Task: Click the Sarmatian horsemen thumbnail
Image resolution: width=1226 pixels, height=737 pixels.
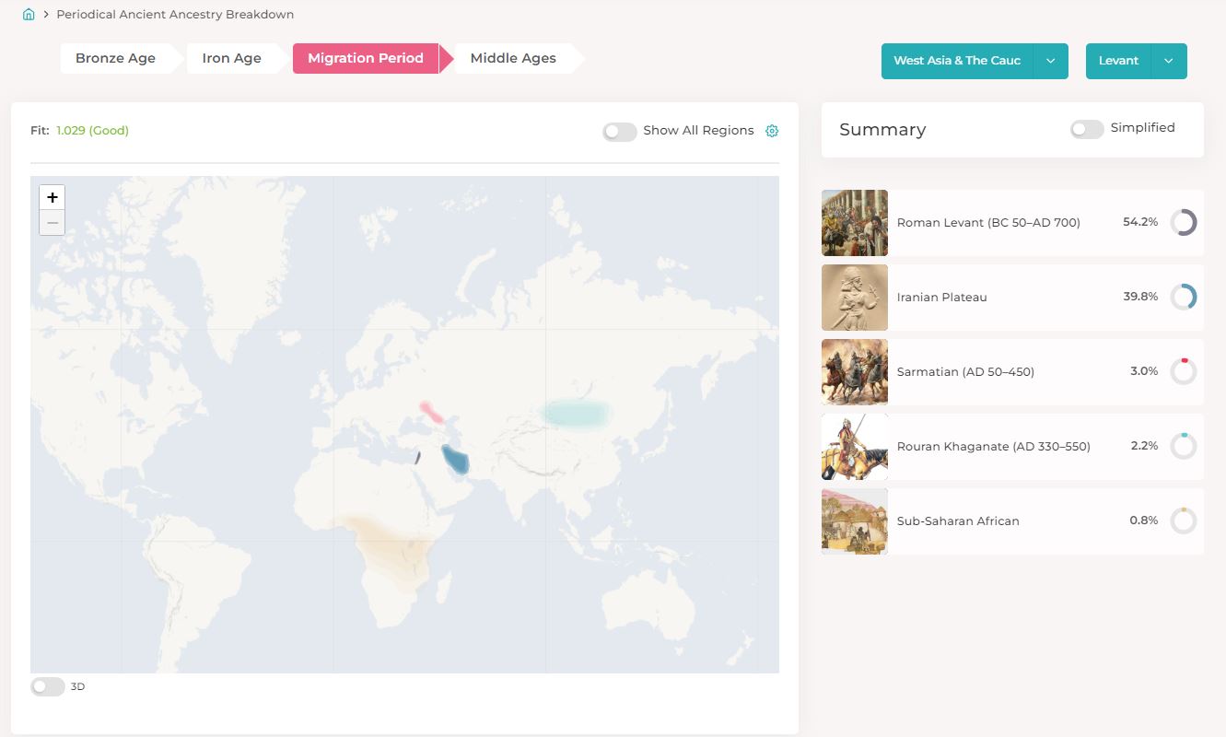Action: pyautogui.click(x=855, y=372)
